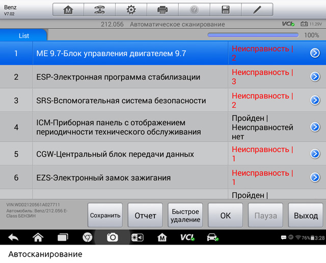Click ESP status Неисправность | 3

pos(262,76)
